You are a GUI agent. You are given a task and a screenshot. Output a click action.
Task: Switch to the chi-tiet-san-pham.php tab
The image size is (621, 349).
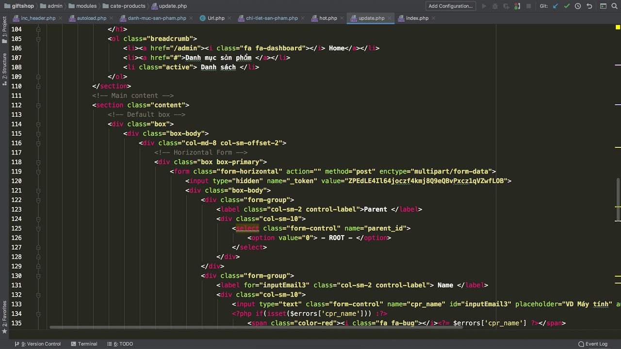click(272, 18)
